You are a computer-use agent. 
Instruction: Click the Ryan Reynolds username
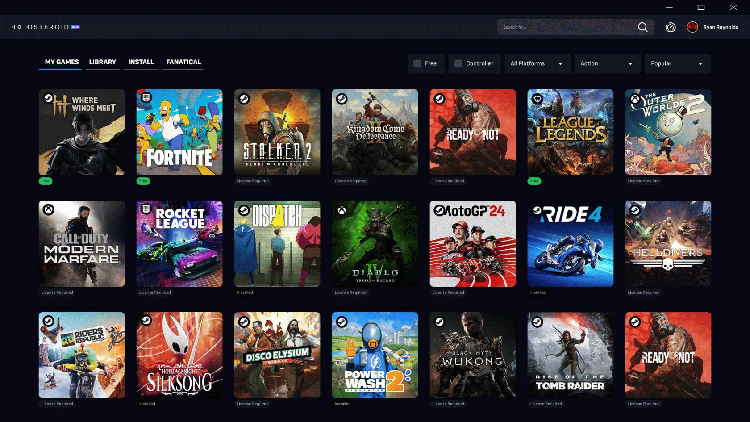[x=721, y=27]
